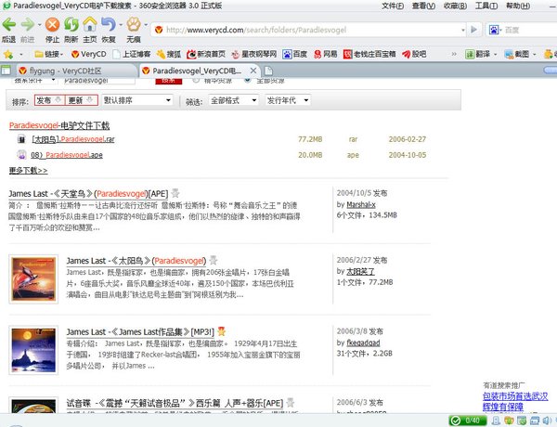Click the paw print 无痕 icon

134,24
